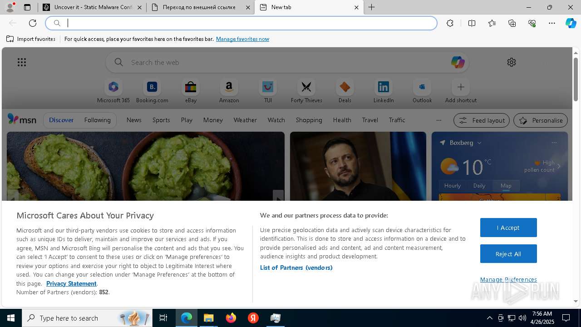Click Copilot icon in web search box
The image size is (581, 327).
tap(458, 62)
